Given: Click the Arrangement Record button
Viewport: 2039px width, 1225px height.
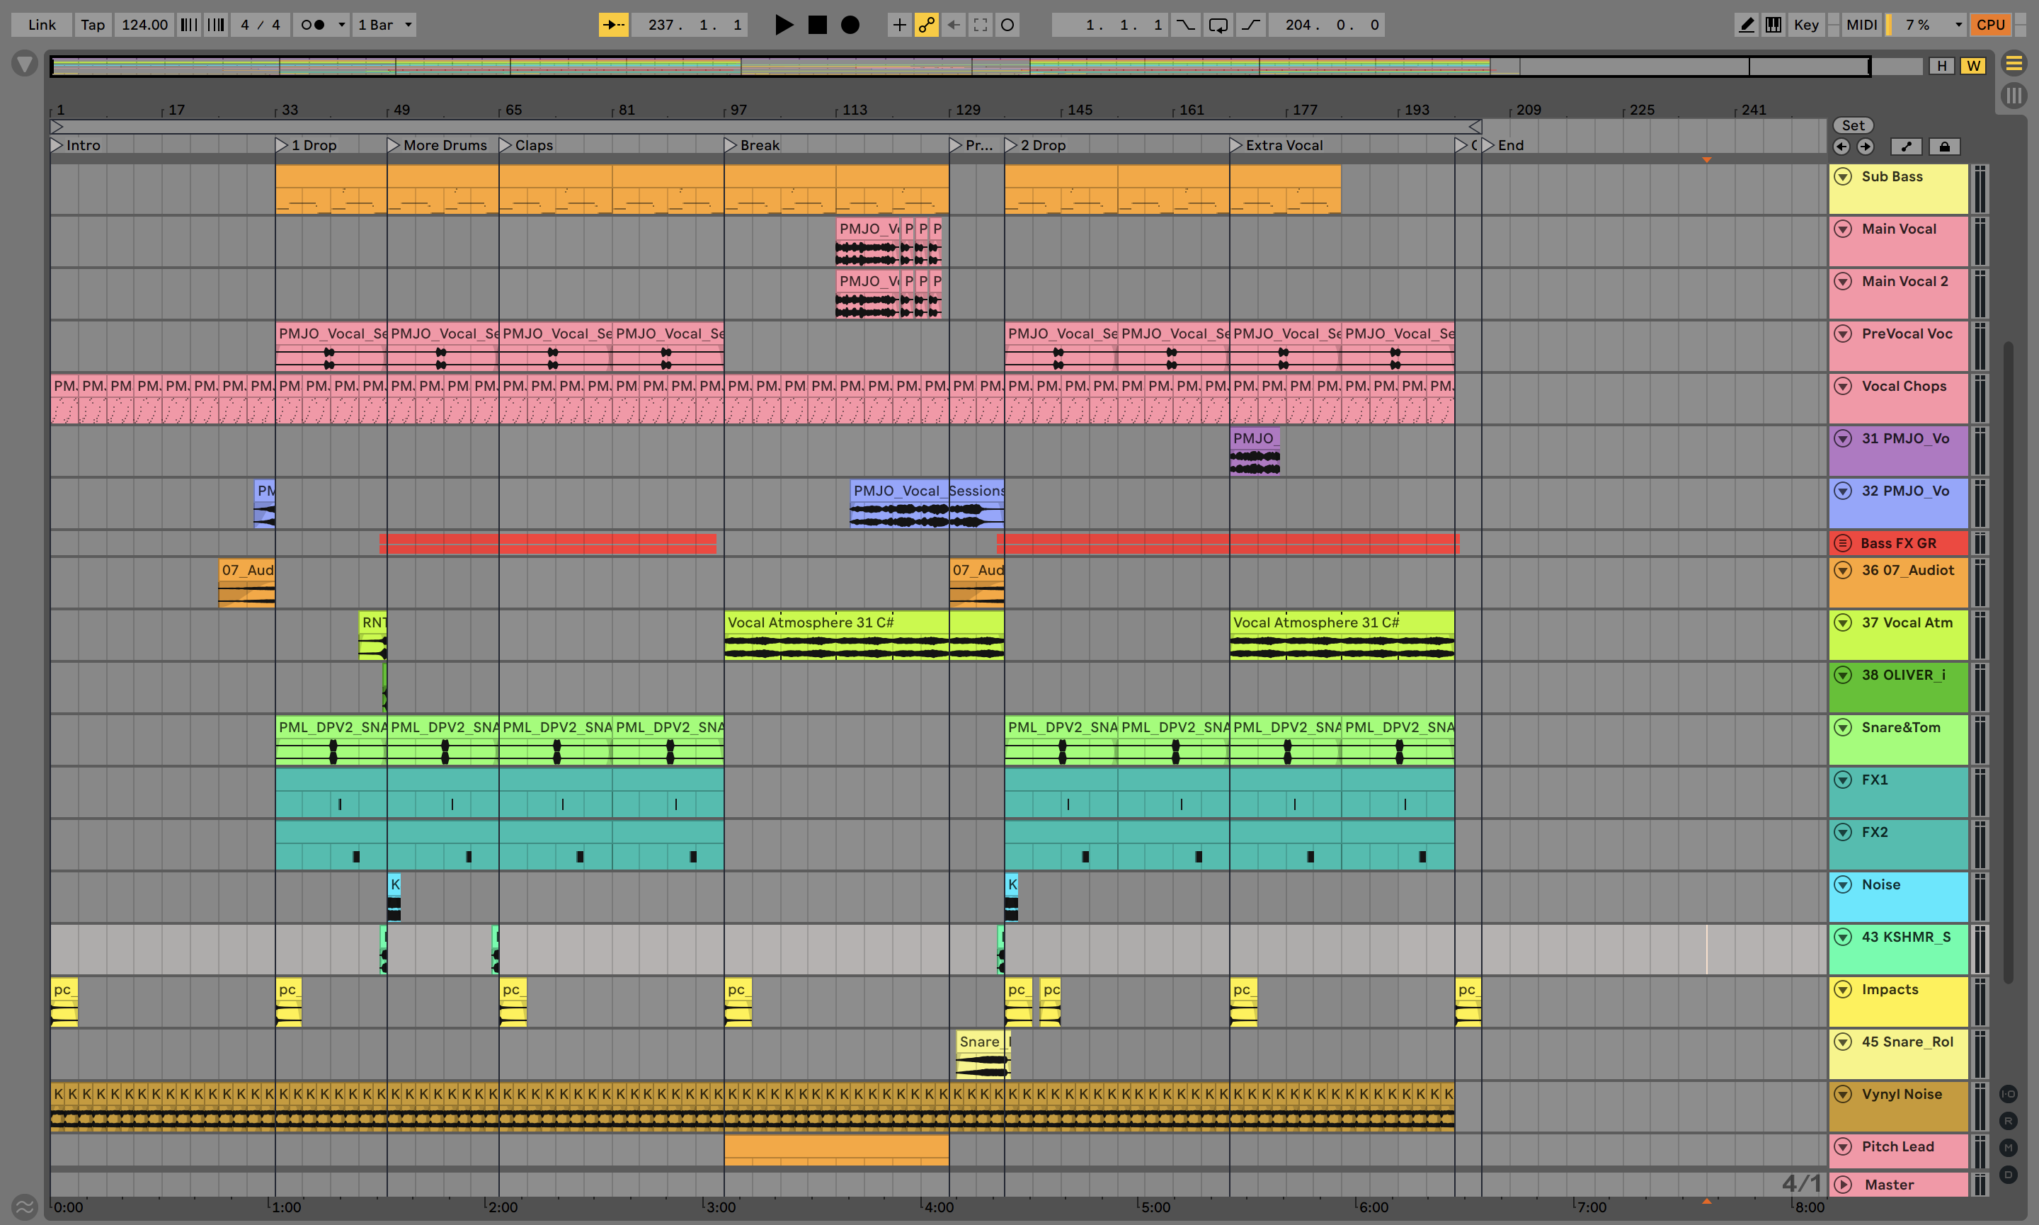Looking at the screenshot, I should (x=850, y=25).
